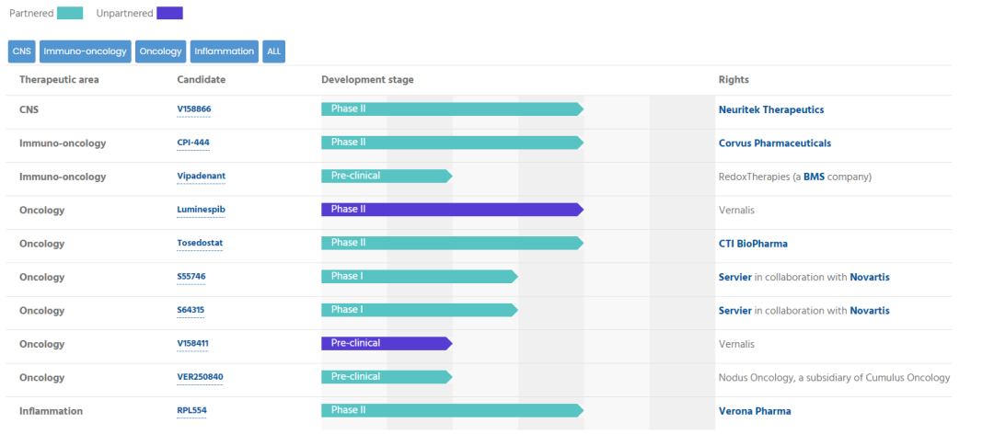This screenshot has height=446, width=994.
Task: Open candidate VER250840 details
Action: tap(200, 378)
